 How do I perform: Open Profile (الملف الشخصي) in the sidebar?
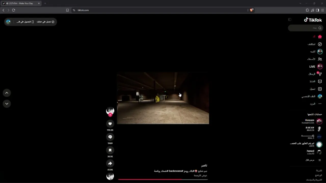(x=312, y=96)
